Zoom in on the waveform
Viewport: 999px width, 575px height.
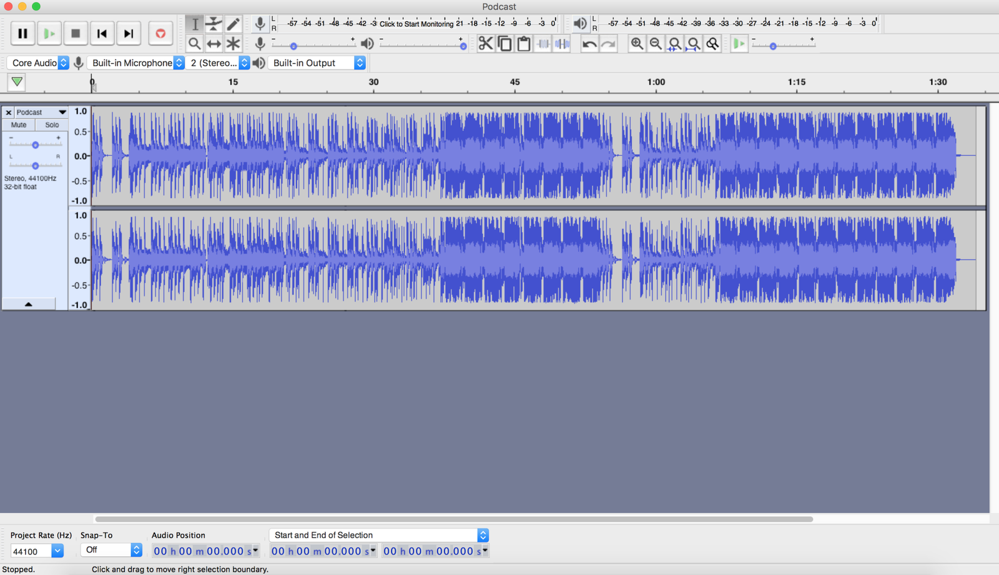pyautogui.click(x=636, y=44)
